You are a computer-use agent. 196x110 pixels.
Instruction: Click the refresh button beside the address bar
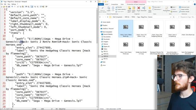tap(174, 17)
